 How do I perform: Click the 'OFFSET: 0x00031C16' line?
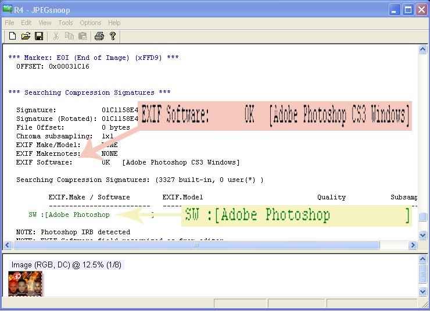[53, 66]
